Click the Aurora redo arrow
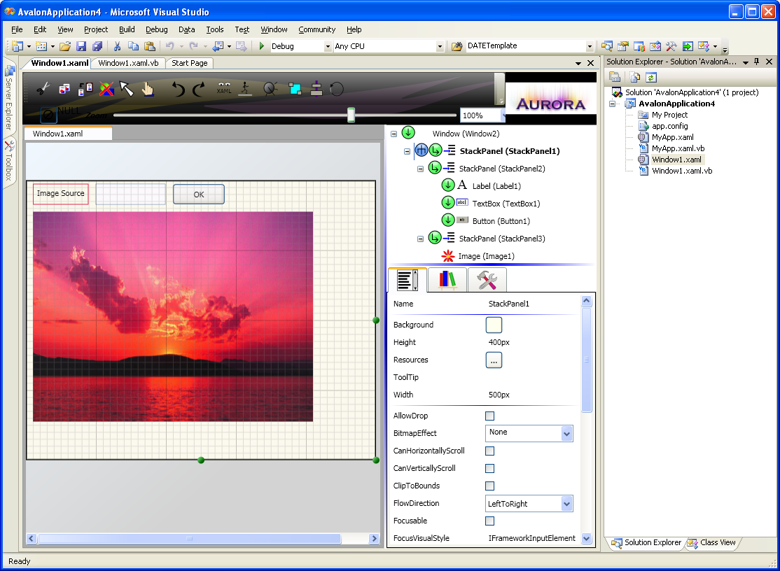 pos(199,89)
